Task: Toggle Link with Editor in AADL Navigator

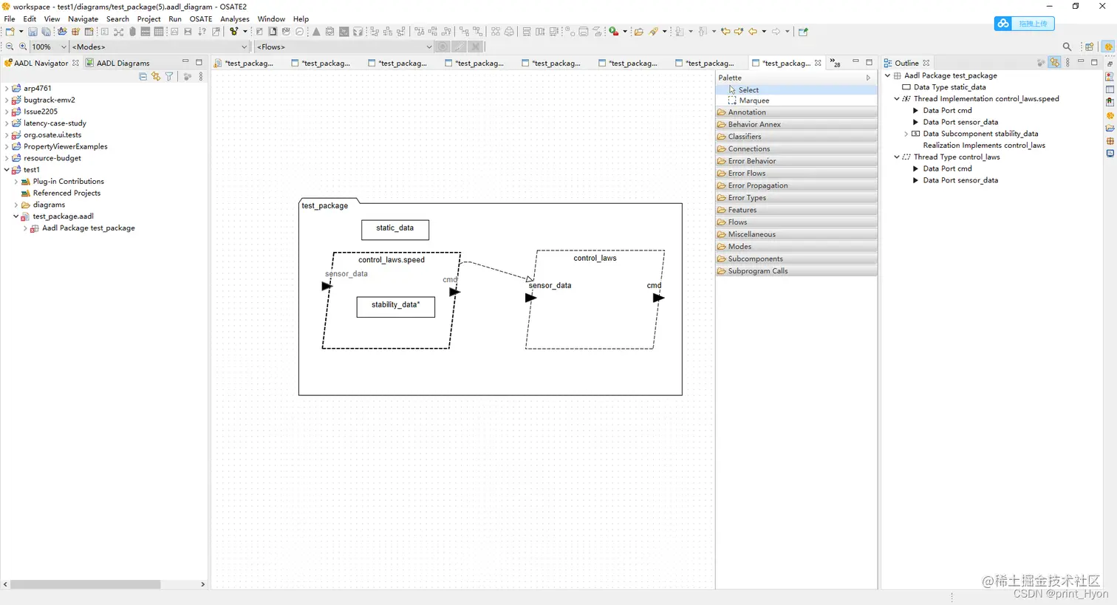Action: coord(156,76)
